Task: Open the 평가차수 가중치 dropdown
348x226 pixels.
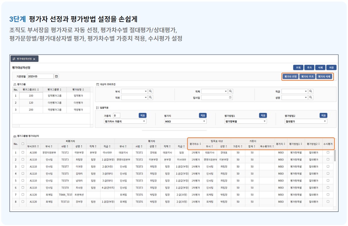Action: point(125,121)
